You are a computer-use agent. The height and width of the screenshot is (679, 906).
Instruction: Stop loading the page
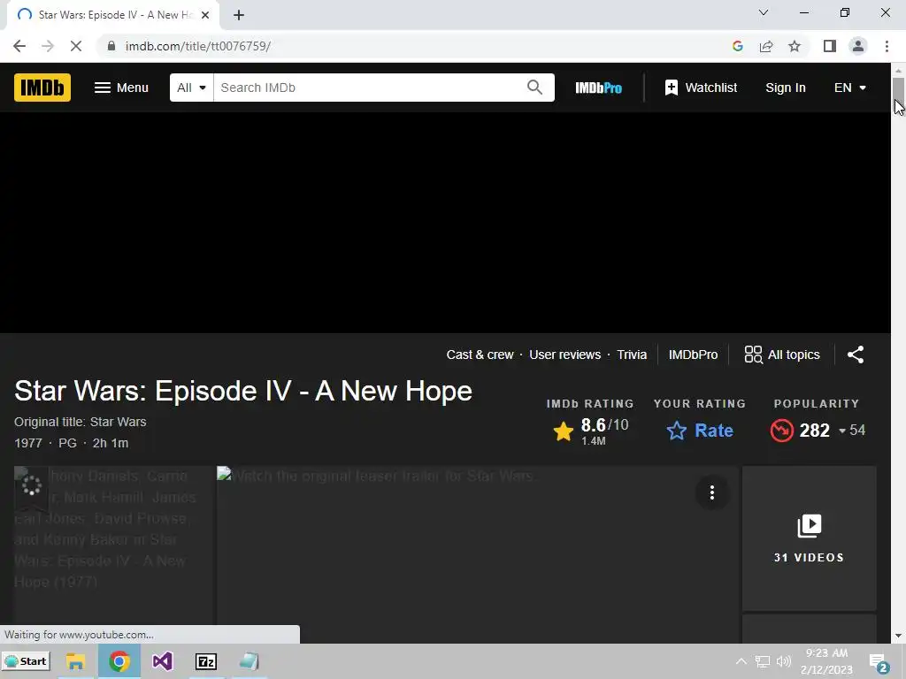[x=76, y=46]
